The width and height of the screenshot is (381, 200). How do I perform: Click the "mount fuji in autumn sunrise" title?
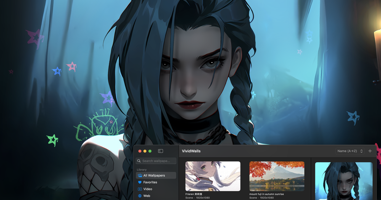tap(267, 194)
